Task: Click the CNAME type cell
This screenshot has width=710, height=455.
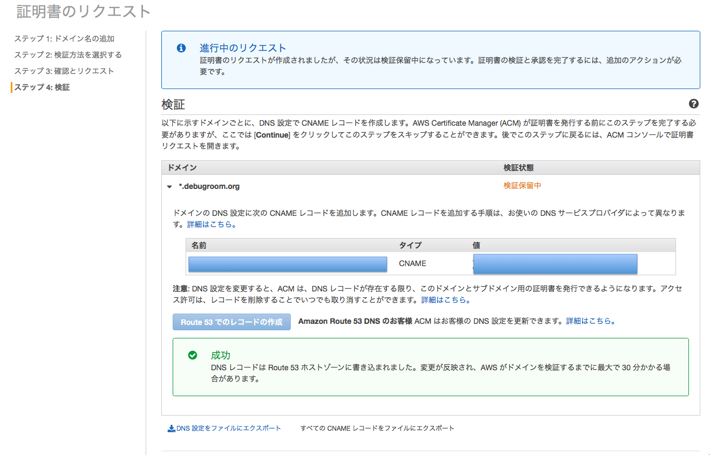Action: pyautogui.click(x=413, y=263)
